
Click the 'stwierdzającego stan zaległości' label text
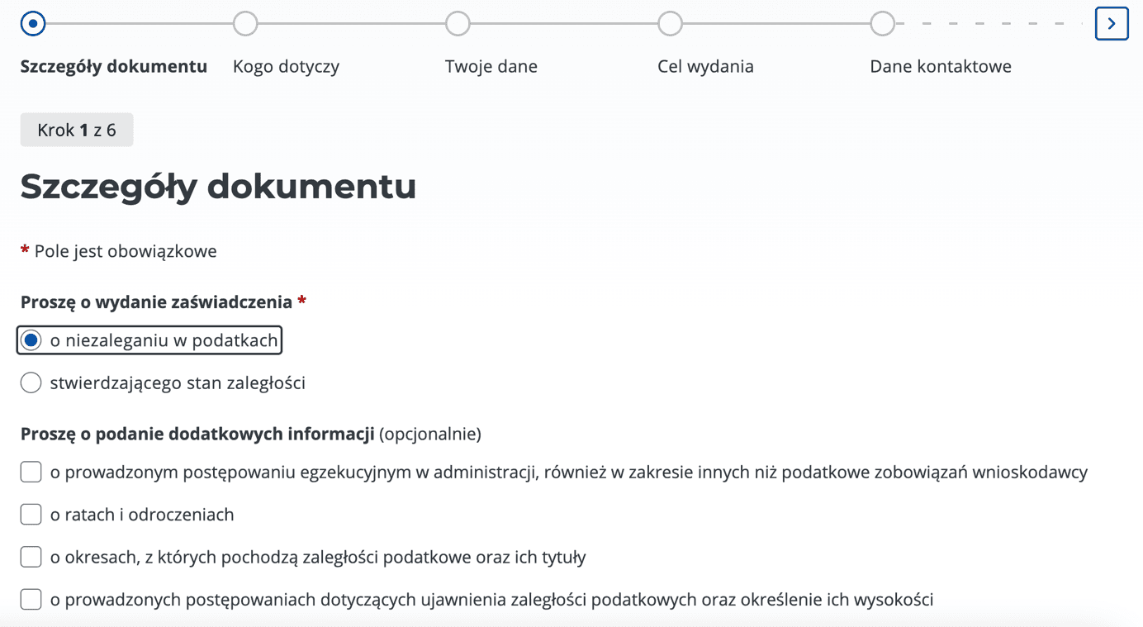pyautogui.click(x=178, y=382)
